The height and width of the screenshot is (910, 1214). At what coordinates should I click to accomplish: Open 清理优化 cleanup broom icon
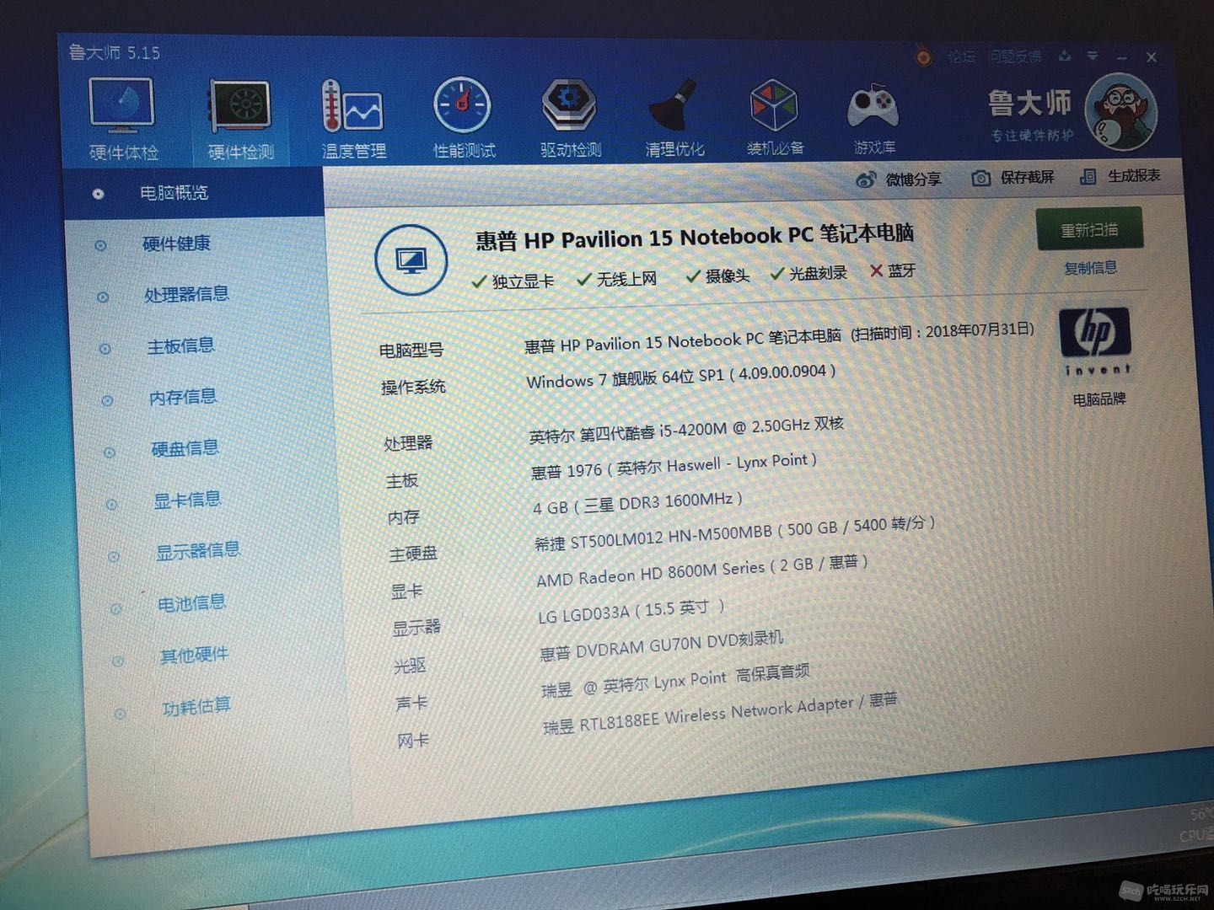674,116
